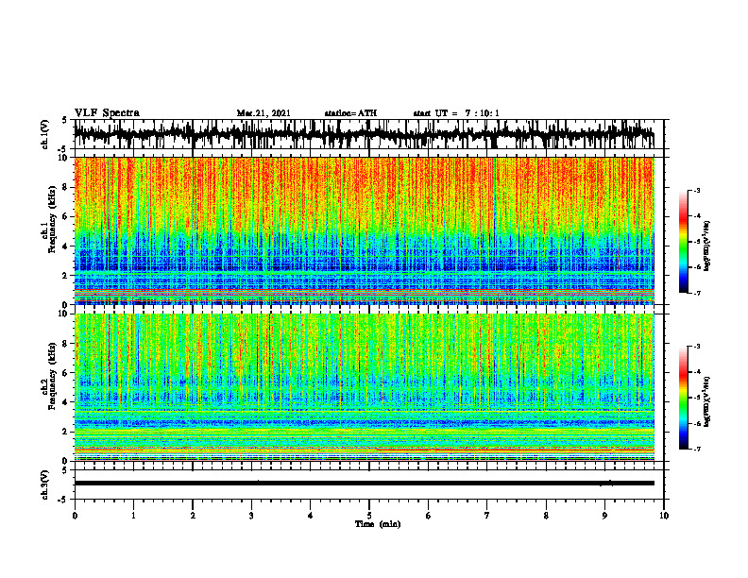
Task: Click inside the ch.2 spectrogram panel
Action: pos(365,387)
